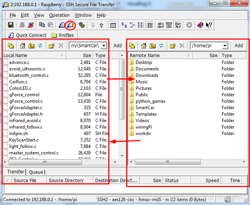Click the Download down-arrow icon

(x=93, y=25)
